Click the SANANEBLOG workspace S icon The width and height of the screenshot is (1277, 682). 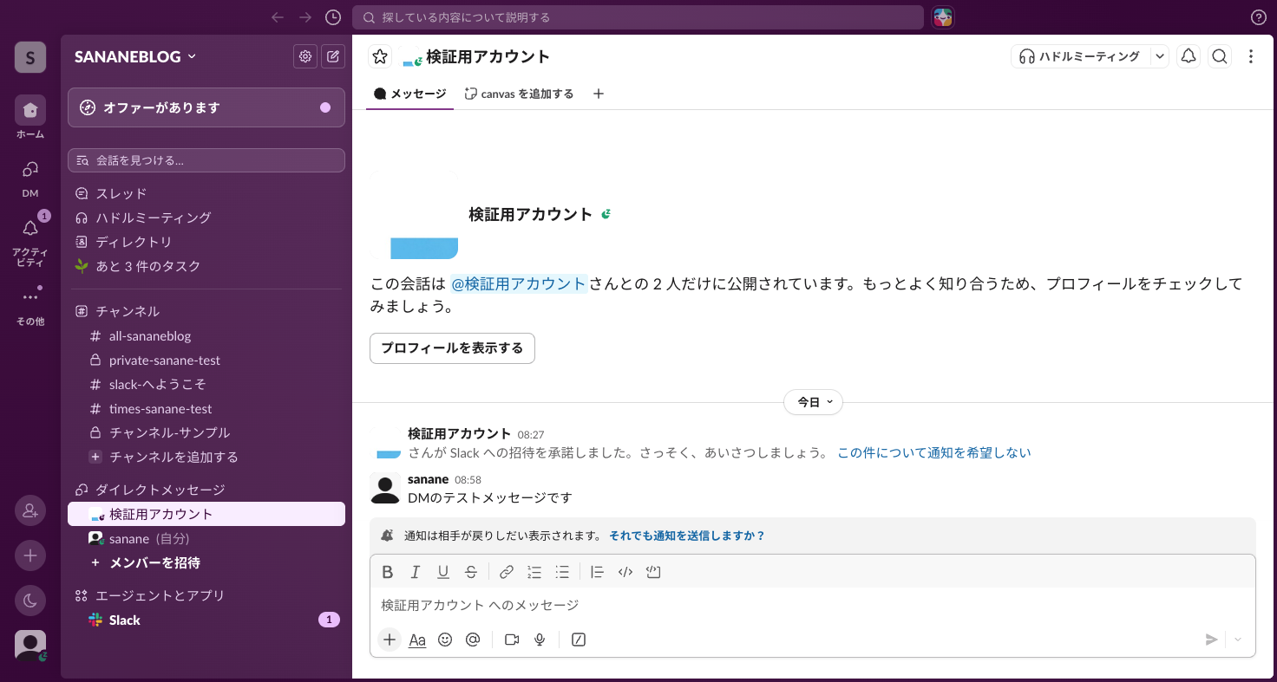click(30, 58)
